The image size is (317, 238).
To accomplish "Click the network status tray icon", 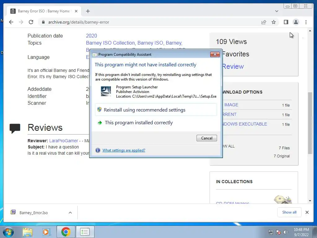I will 271,232.
